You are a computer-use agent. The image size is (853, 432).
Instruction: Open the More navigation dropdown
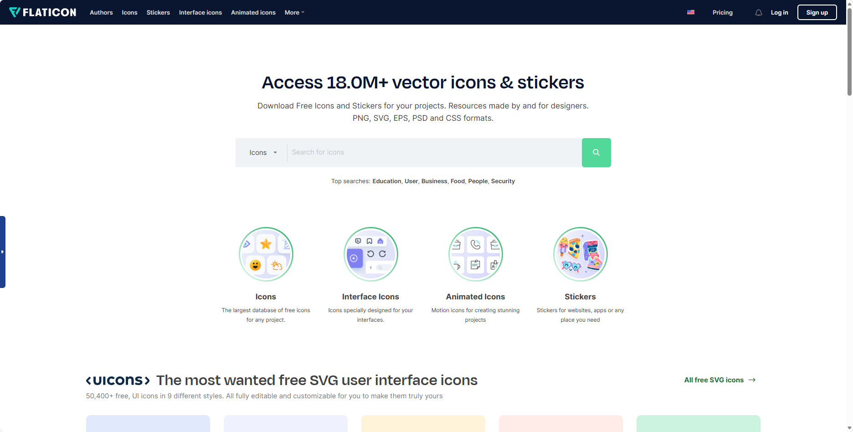pyautogui.click(x=294, y=12)
